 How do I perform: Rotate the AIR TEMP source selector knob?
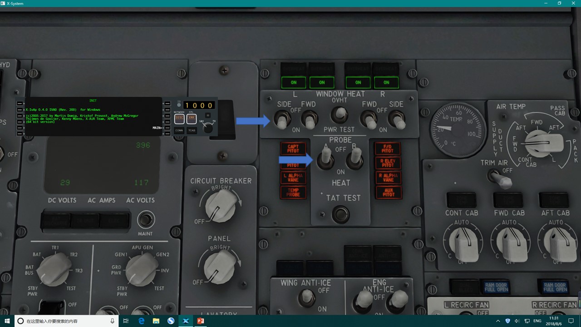click(x=542, y=143)
